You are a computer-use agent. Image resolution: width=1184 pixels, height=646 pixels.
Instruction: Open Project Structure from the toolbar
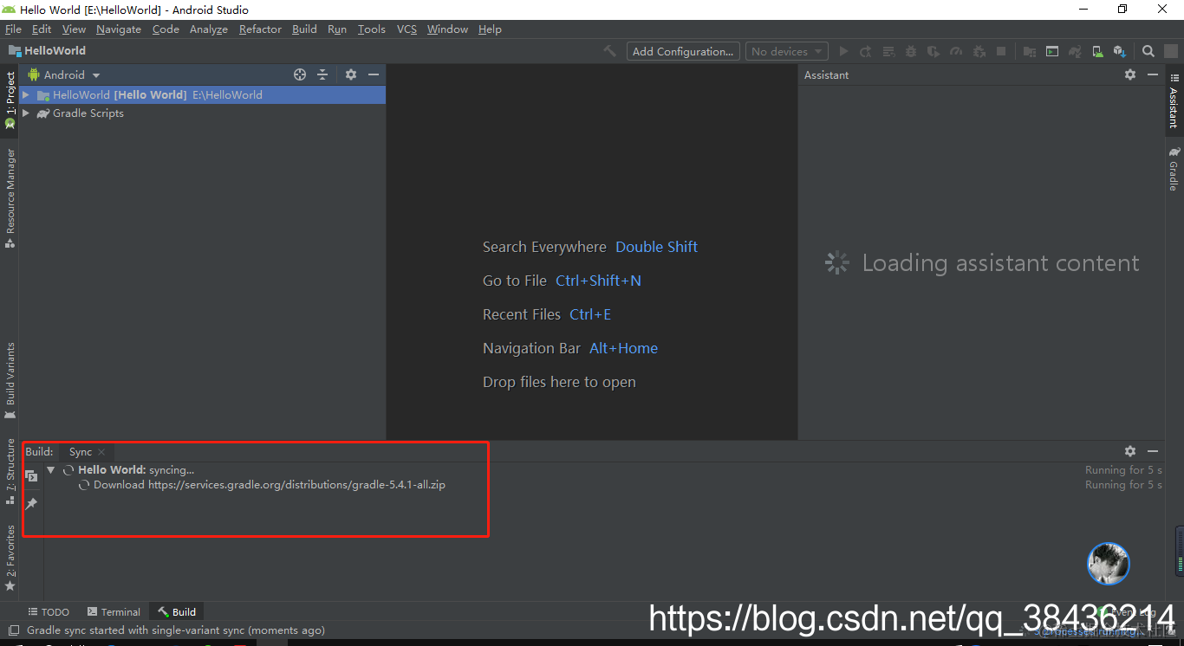1030,51
